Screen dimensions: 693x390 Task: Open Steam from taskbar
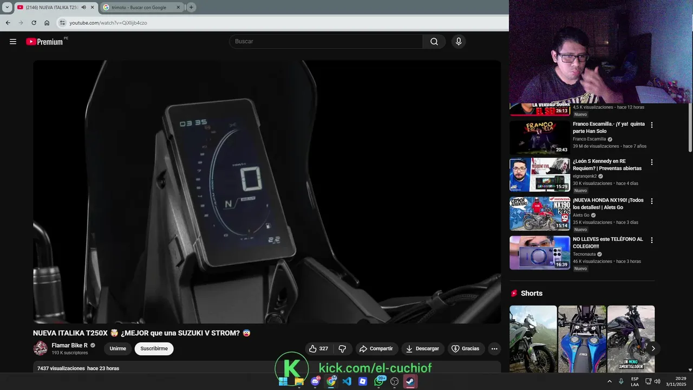(x=410, y=381)
